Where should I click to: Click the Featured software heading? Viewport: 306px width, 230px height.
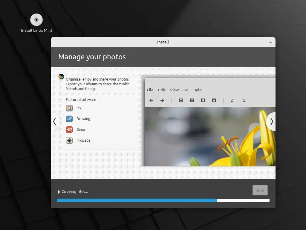[81, 99]
